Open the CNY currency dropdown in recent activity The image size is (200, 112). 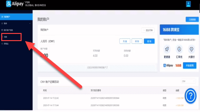click(x=188, y=81)
